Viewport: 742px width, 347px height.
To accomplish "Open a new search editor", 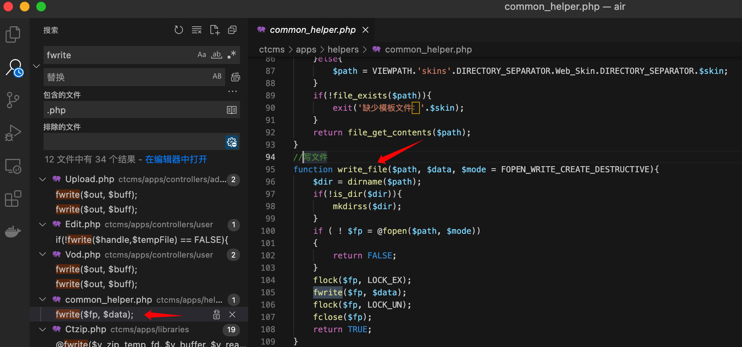I will point(214,30).
